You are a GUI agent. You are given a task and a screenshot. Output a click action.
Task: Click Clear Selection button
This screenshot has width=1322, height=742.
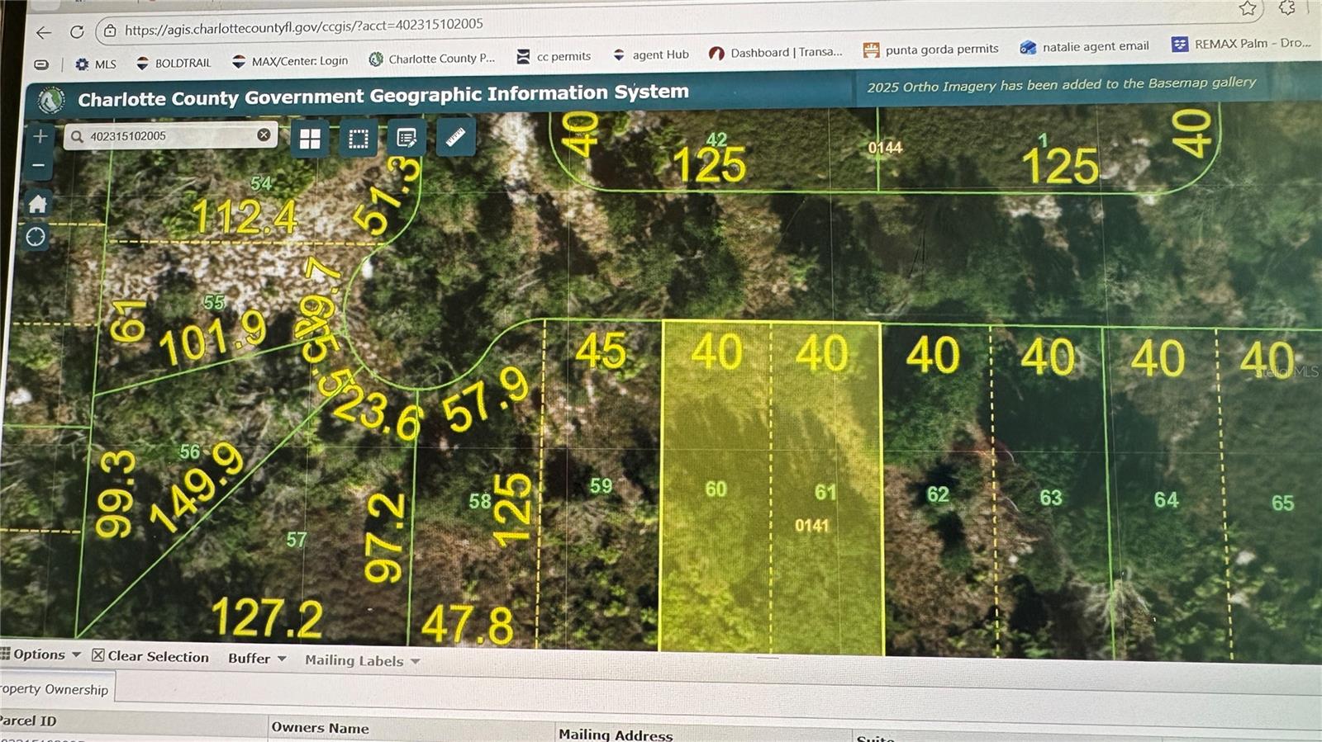pyautogui.click(x=150, y=656)
